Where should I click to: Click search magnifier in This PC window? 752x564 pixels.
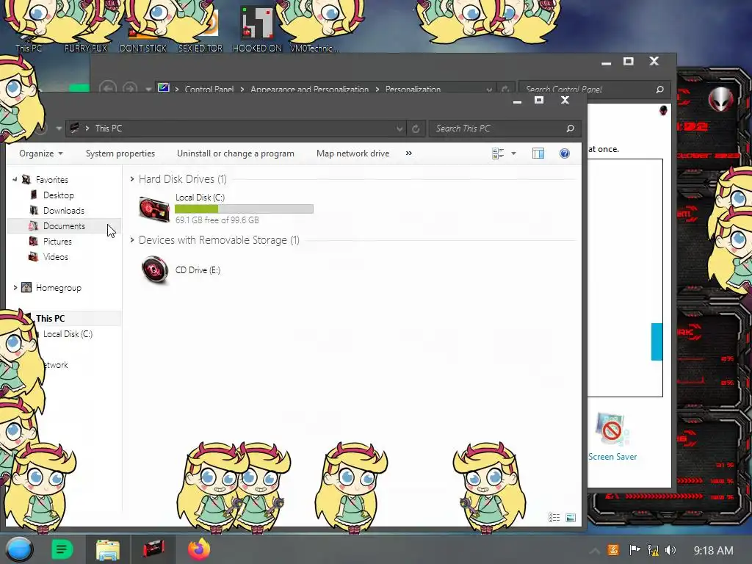(x=570, y=129)
